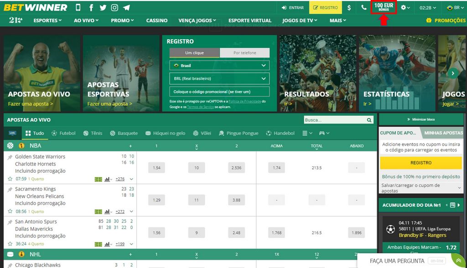This screenshot has height=268, width=467.
Task: Click the BetWinner logo
Action: click(x=36, y=7)
